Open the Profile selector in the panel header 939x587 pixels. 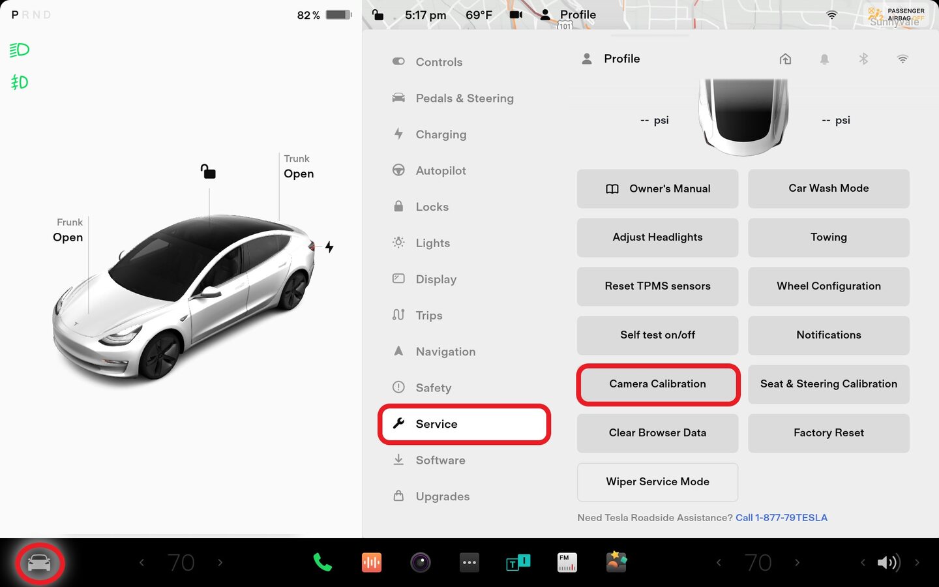610,59
